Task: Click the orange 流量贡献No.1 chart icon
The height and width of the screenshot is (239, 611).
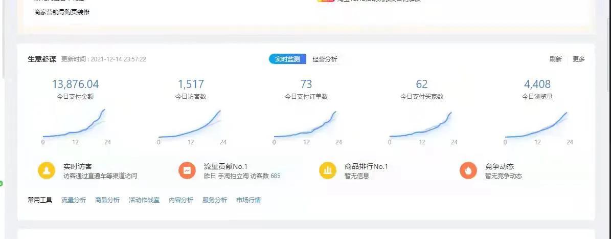Action: point(187,170)
